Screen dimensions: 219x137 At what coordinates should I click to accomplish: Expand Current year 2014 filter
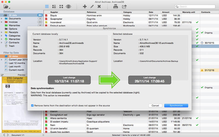pyautogui.click(x=2, y=60)
